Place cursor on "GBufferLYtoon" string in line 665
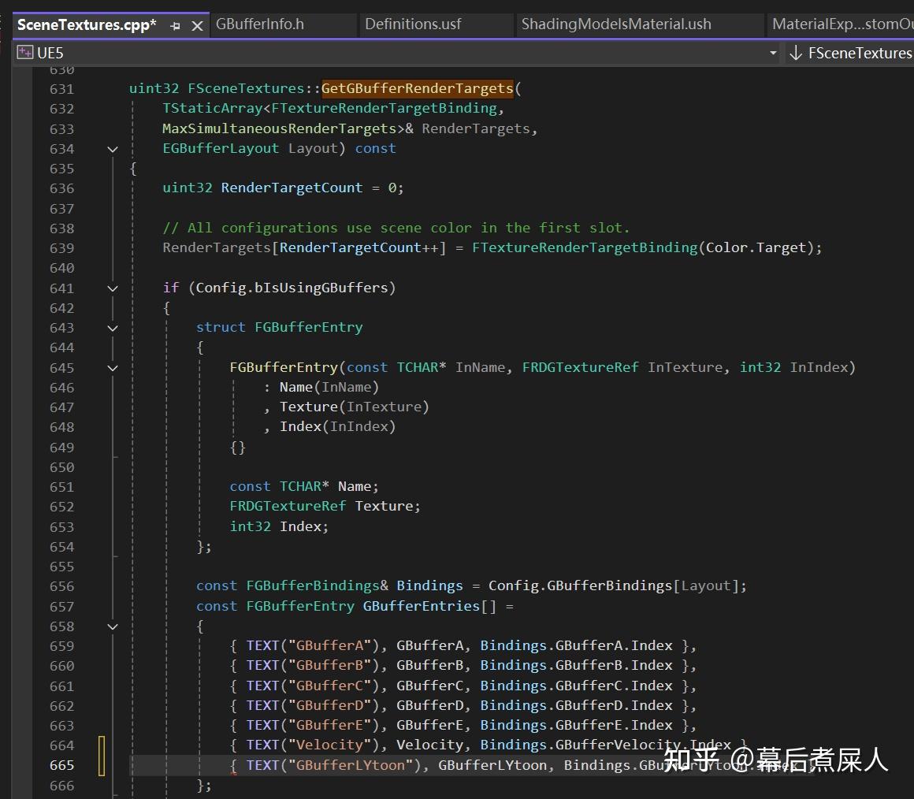 click(352, 765)
